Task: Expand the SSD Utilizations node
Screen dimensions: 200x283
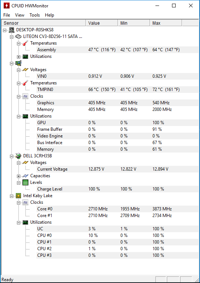Action: 18,57
